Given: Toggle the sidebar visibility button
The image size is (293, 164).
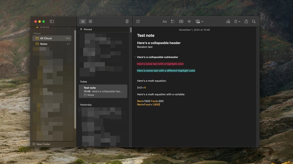Looking at the screenshot, I should pos(52,21).
